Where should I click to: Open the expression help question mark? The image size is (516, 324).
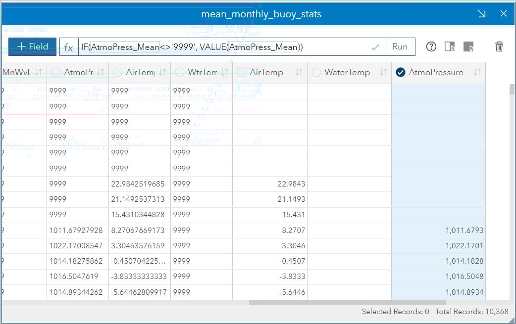(431, 46)
